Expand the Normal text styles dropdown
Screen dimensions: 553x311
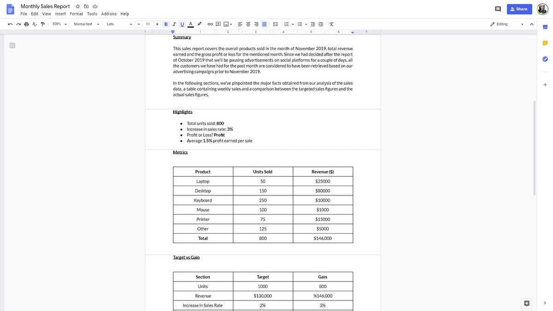click(x=86, y=24)
